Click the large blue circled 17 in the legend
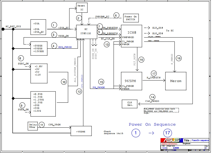222x157 pixels. (x=167, y=133)
